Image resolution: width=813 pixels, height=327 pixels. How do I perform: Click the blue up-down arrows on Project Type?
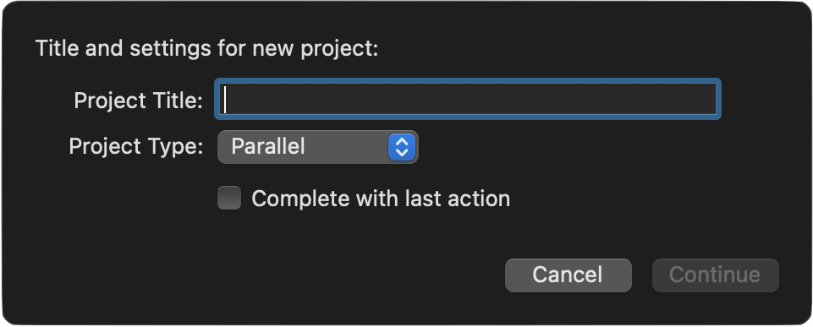402,147
